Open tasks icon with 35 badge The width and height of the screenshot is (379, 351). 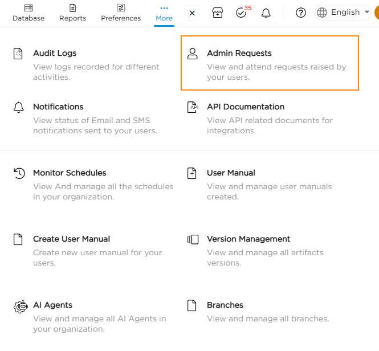coord(241,13)
